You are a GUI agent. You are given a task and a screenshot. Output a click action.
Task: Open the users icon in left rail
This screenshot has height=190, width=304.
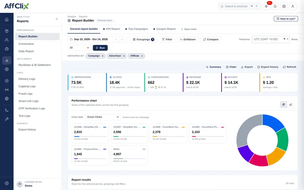point(7,40)
